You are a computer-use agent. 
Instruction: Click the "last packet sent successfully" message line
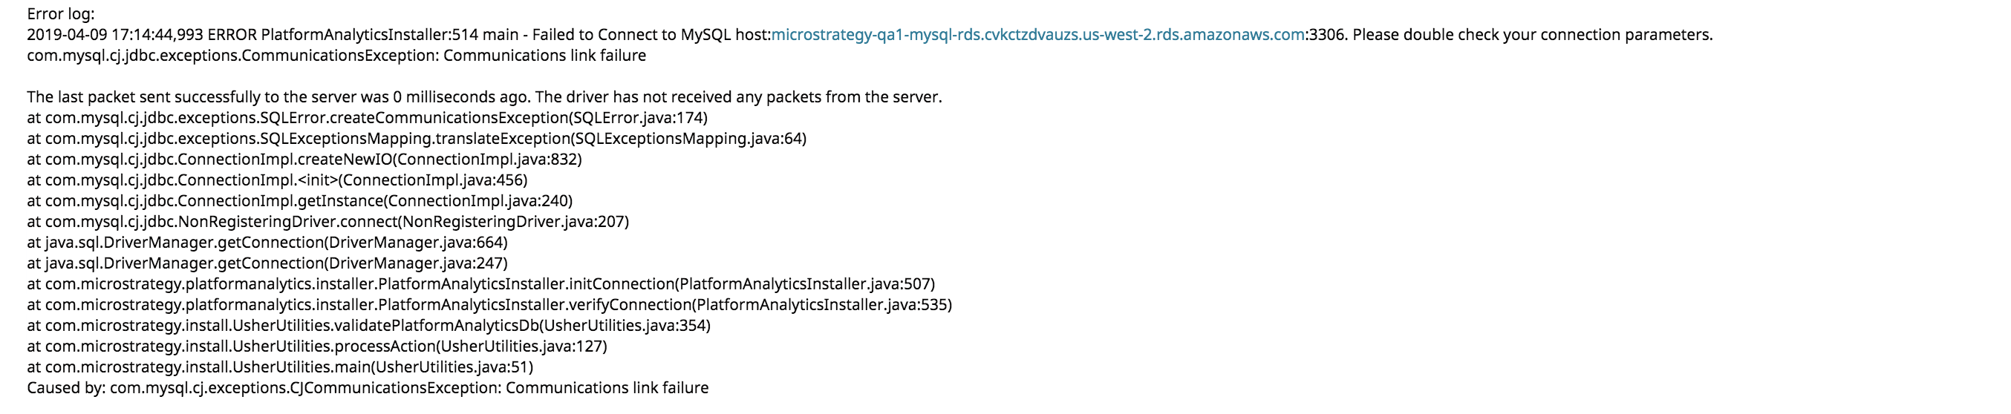[484, 97]
